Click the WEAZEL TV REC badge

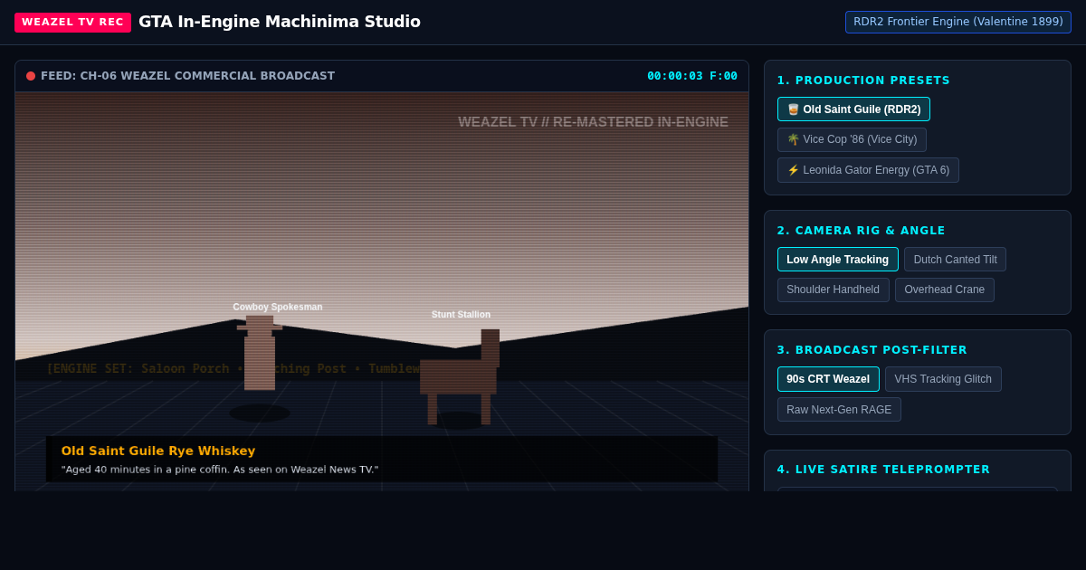pos(72,22)
